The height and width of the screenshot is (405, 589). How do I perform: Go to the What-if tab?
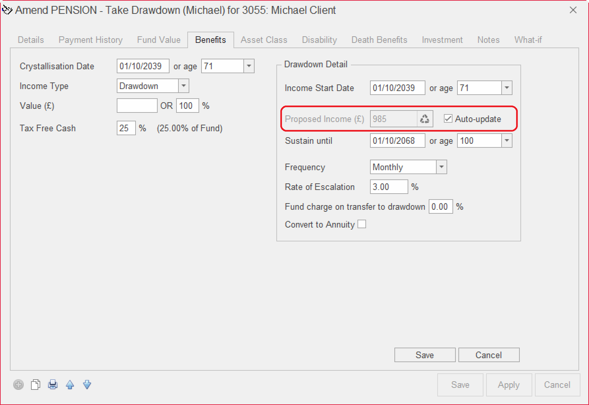(x=528, y=40)
